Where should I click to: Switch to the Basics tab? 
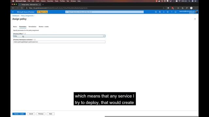point(15,27)
